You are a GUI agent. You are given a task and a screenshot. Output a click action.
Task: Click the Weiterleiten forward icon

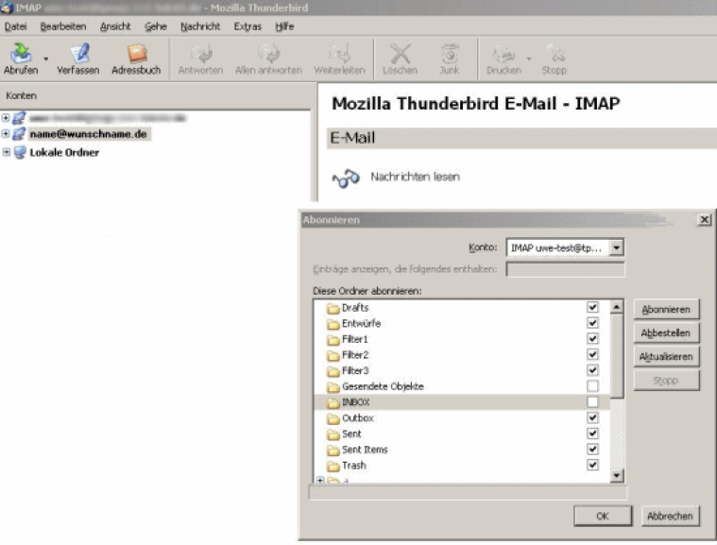[x=340, y=54]
